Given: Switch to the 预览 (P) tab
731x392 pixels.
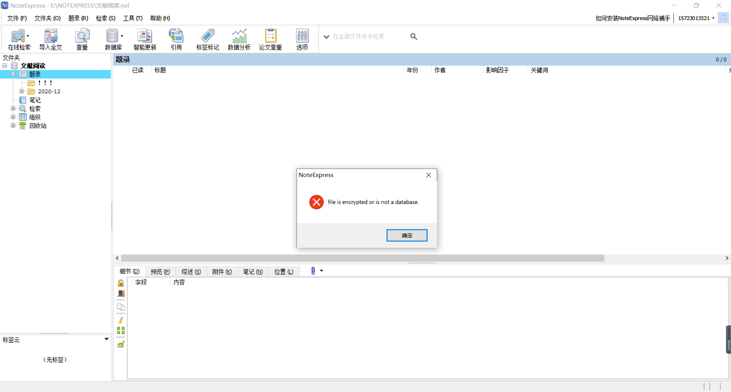Looking at the screenshot, I should pyautogui.click(x=160, y=272).
